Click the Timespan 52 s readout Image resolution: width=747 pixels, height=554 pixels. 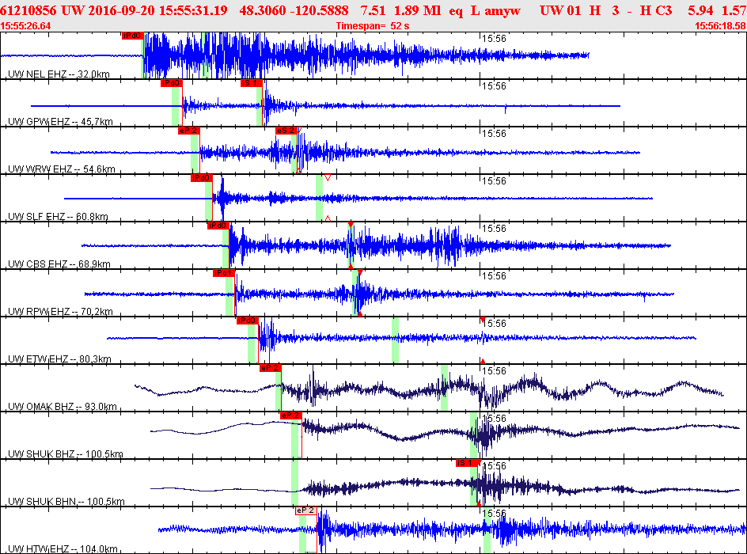[373, 26]
